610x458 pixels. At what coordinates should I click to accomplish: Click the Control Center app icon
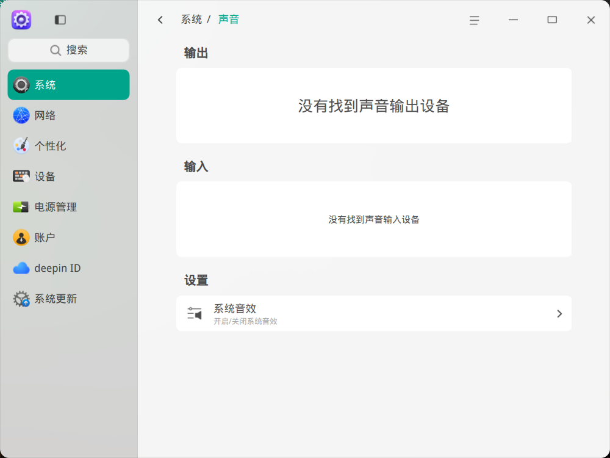(21, 20)
